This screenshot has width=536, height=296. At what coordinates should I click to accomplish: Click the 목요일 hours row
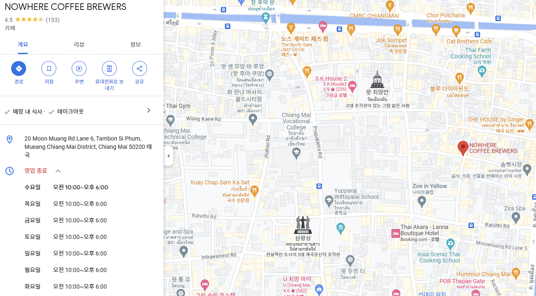(x=66, y=204)
